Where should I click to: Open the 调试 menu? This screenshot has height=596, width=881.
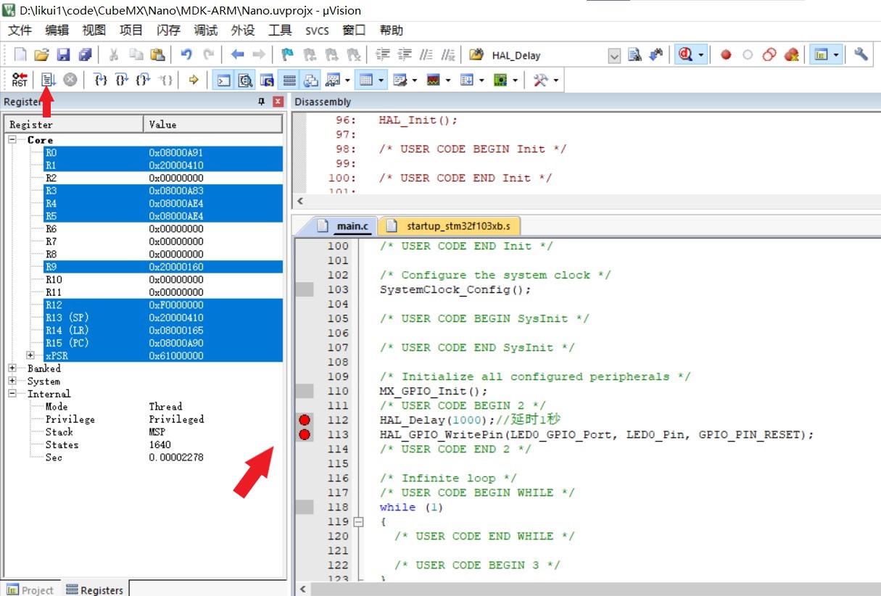point(206,30)
